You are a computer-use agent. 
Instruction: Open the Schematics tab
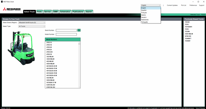tap(65, 12)
